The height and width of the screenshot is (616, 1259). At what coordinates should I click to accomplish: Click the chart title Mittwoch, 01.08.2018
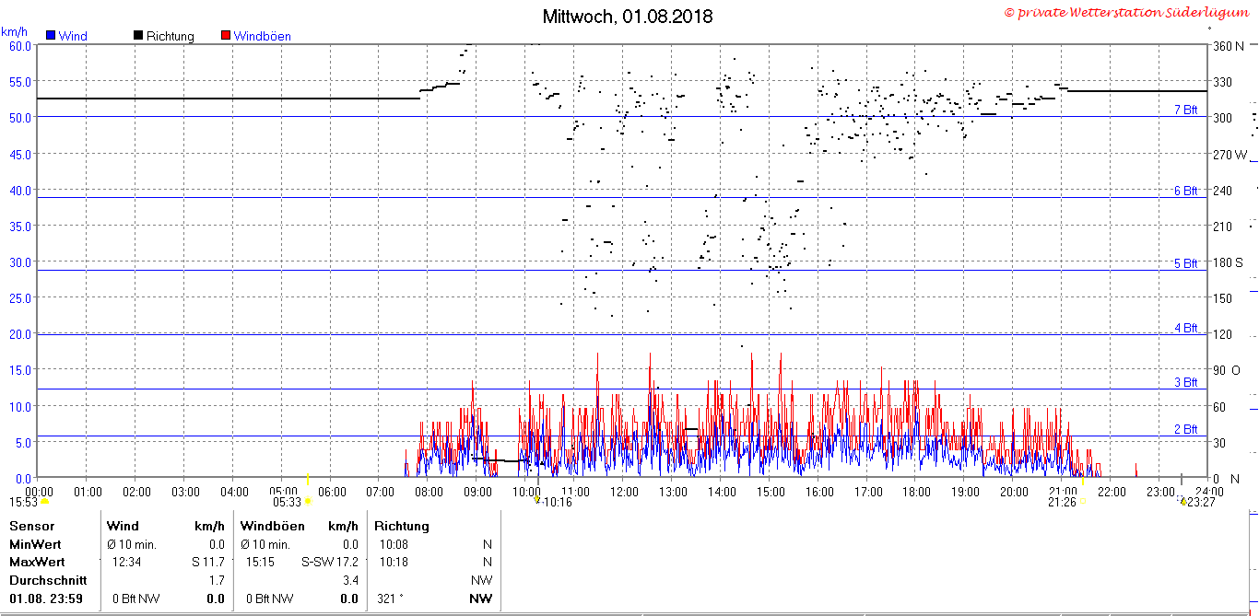click(628, 17)
